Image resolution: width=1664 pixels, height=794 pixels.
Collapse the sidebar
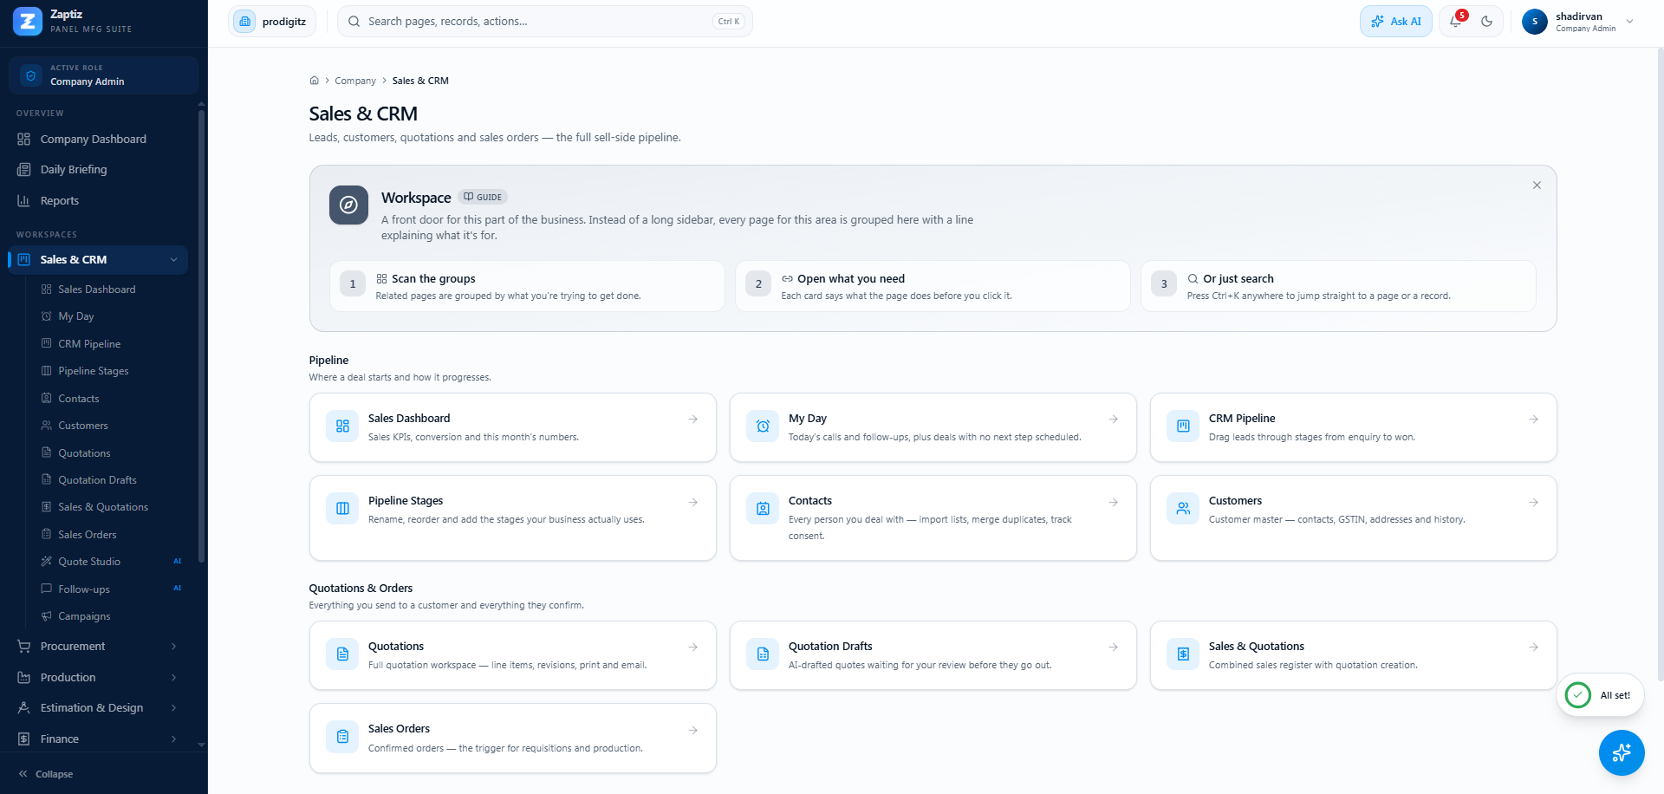pyautogui.click(x=46, y=774)
